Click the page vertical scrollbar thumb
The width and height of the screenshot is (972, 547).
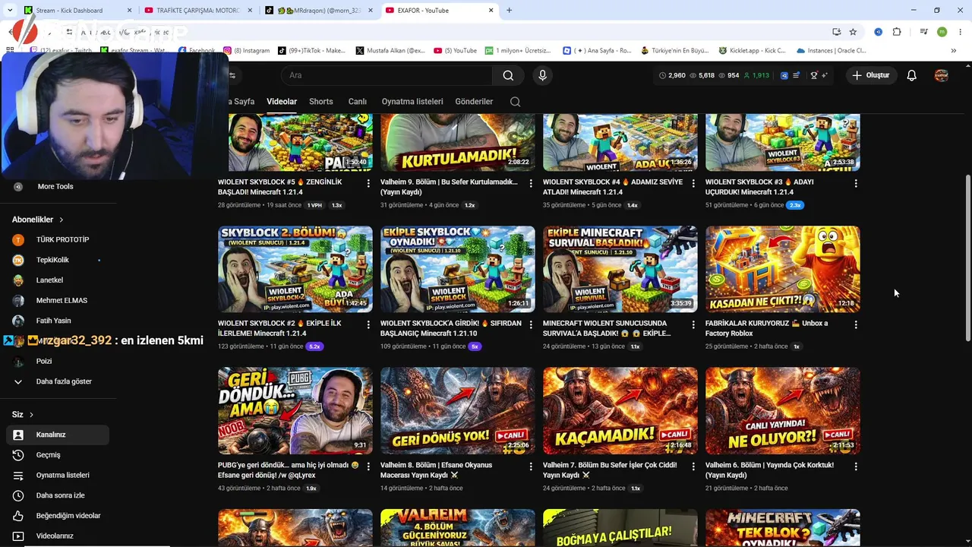[x=967, y=258]
